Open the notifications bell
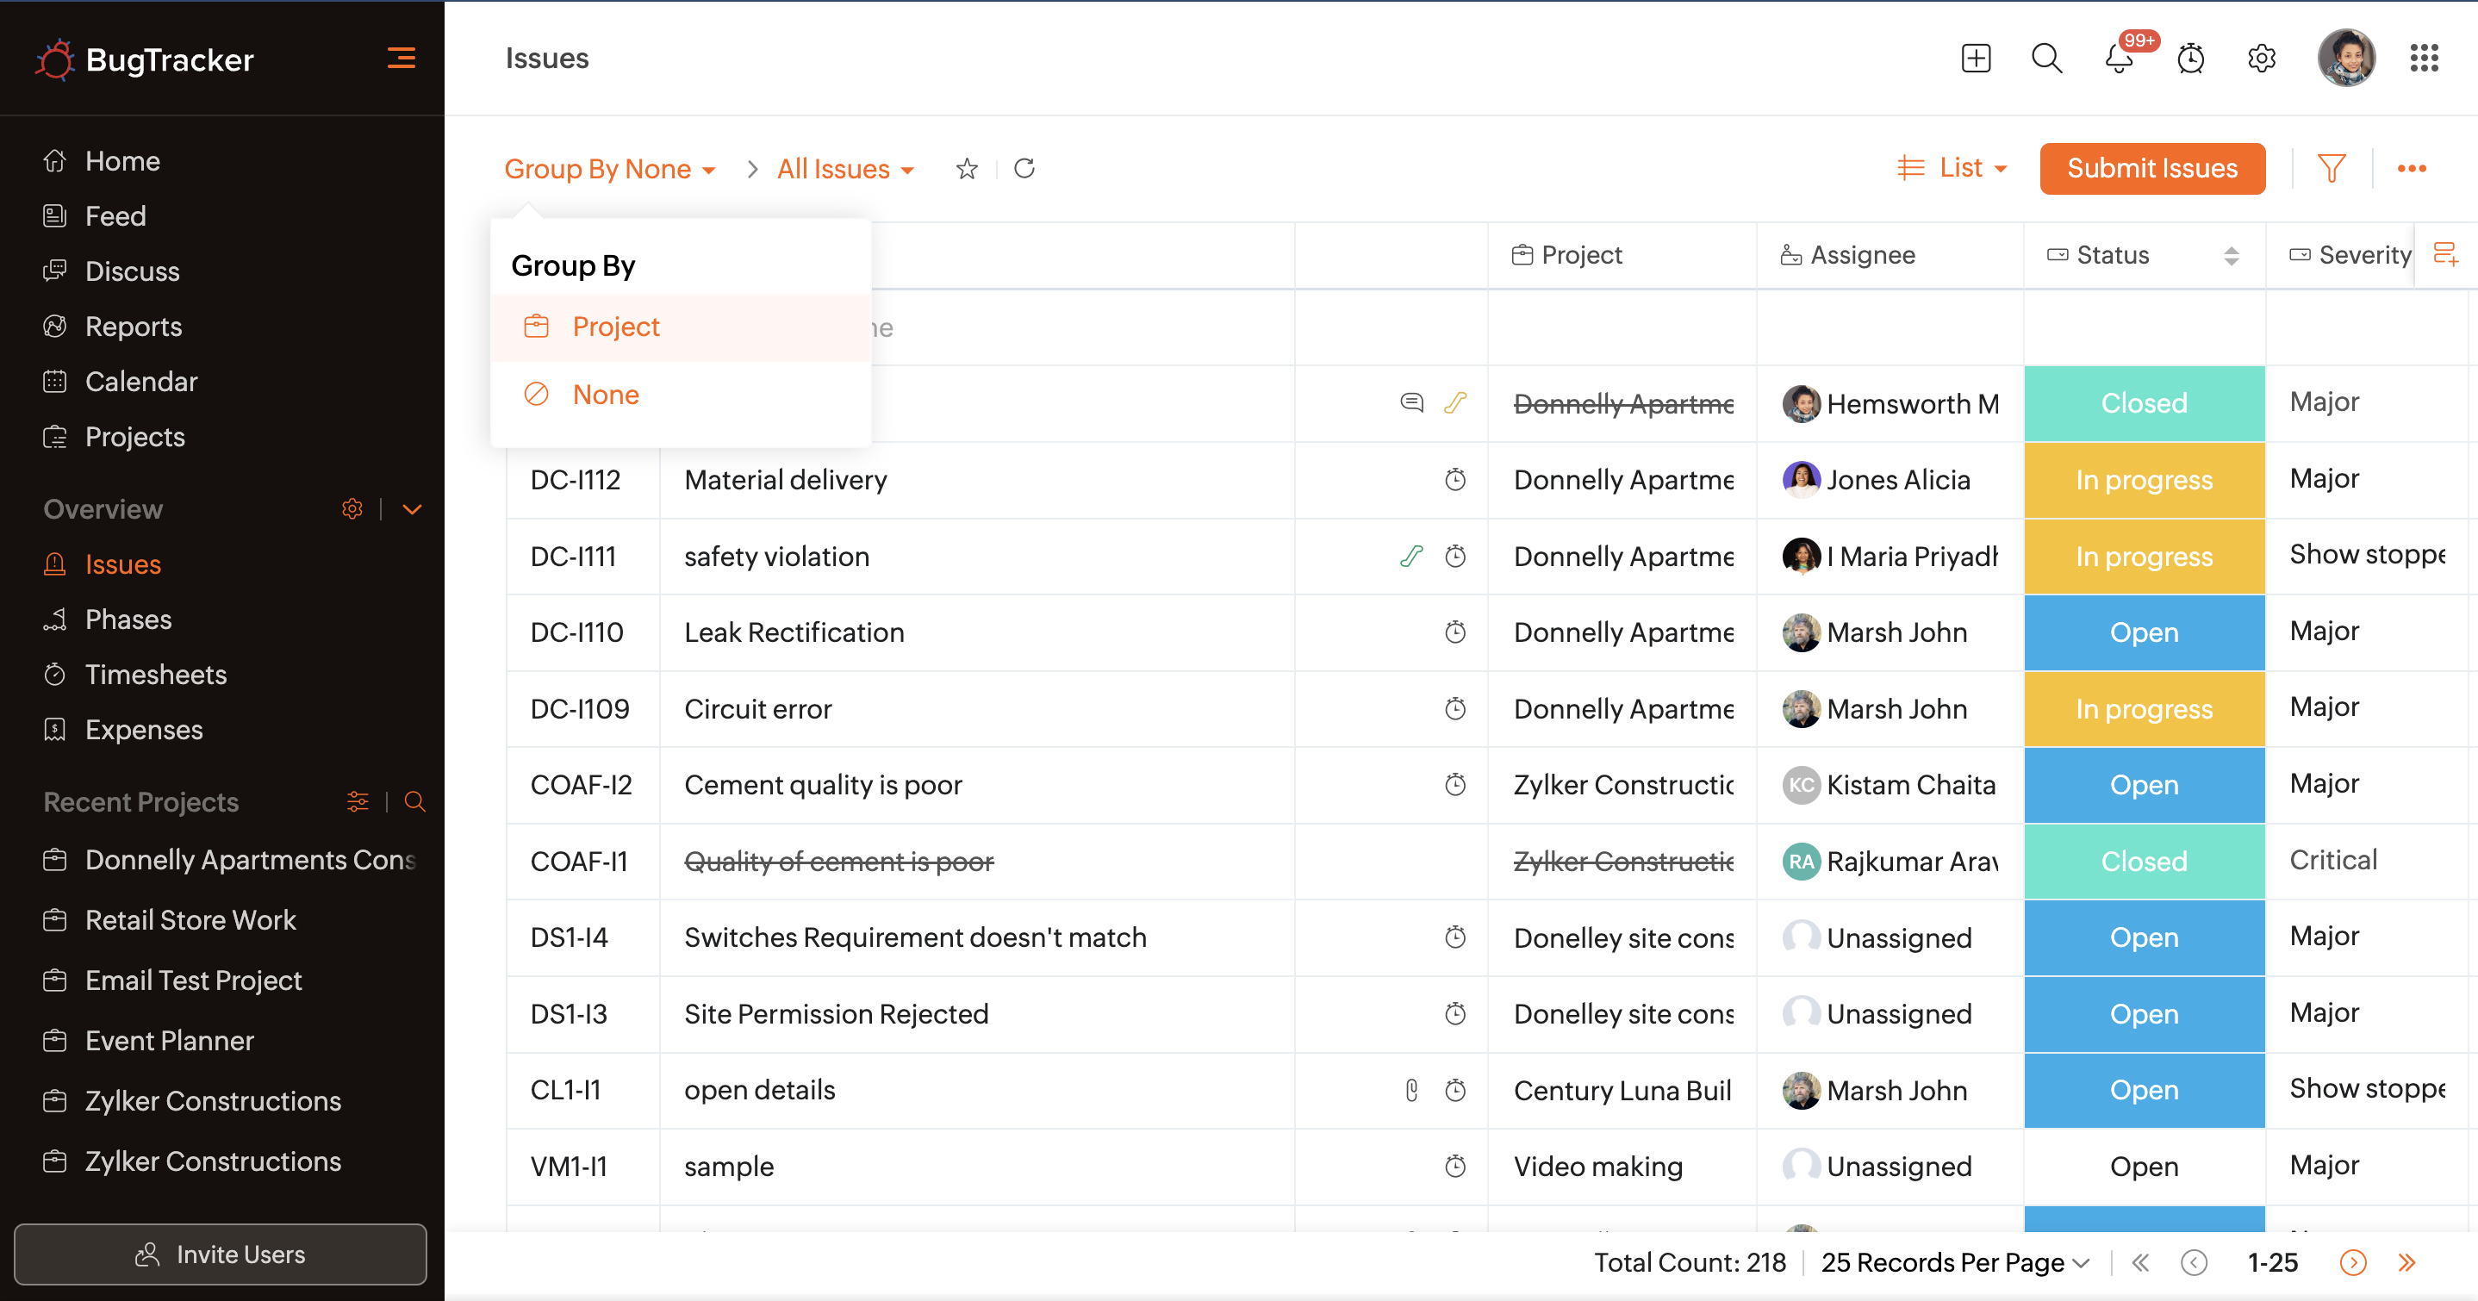This screenshot has width=2478, height=1301. point(2118,59)
